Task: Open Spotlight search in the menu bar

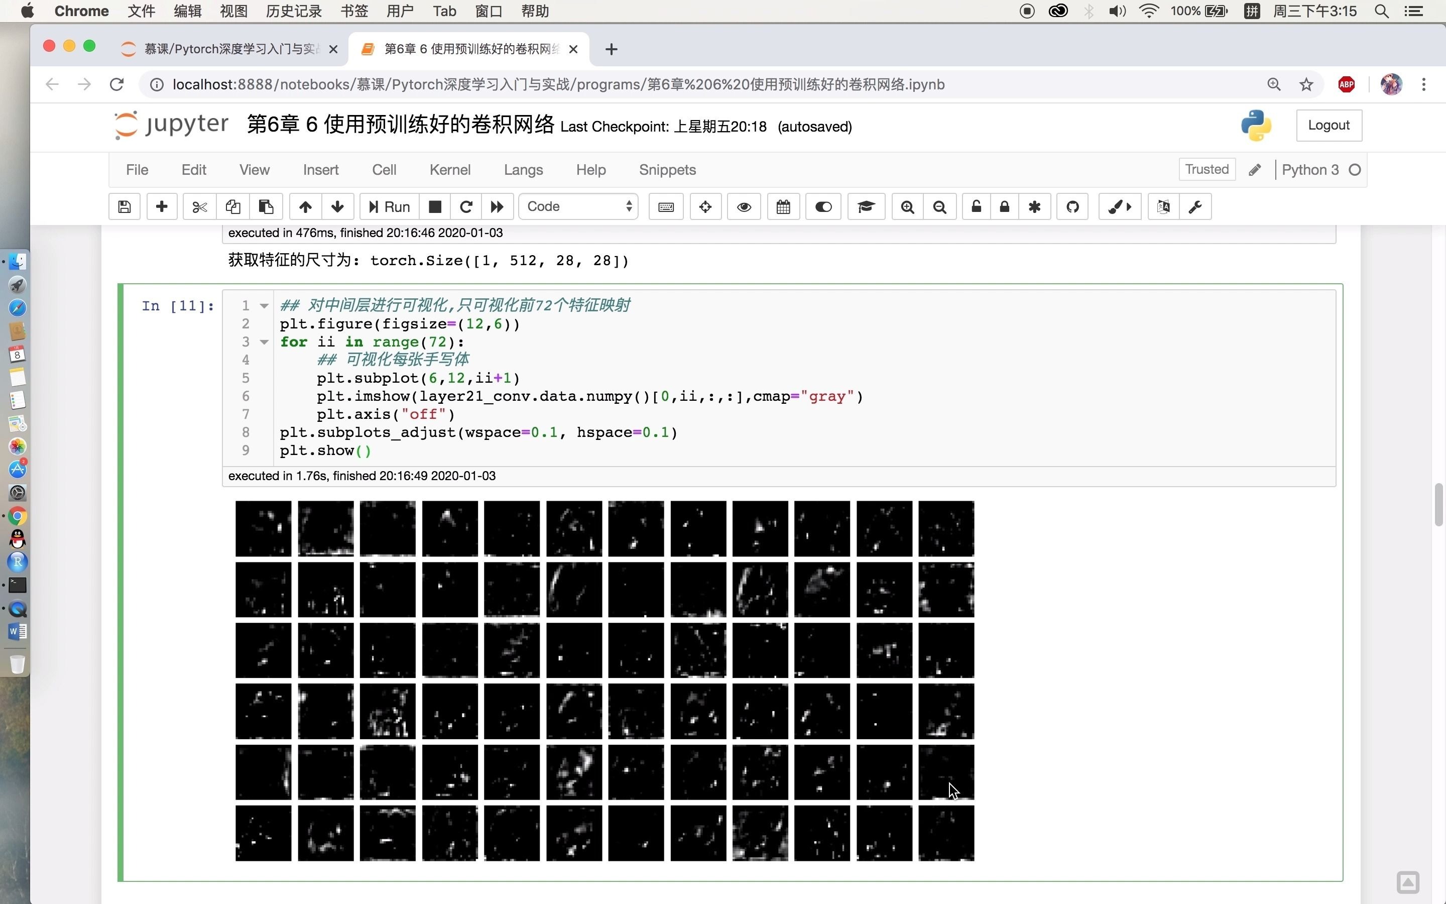Action: [1381, 12]
